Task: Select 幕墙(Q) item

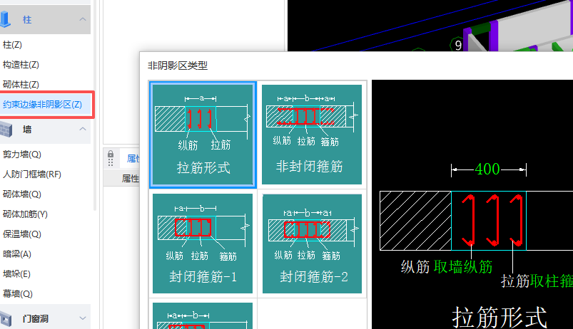Action: click(x=18, y=293)
